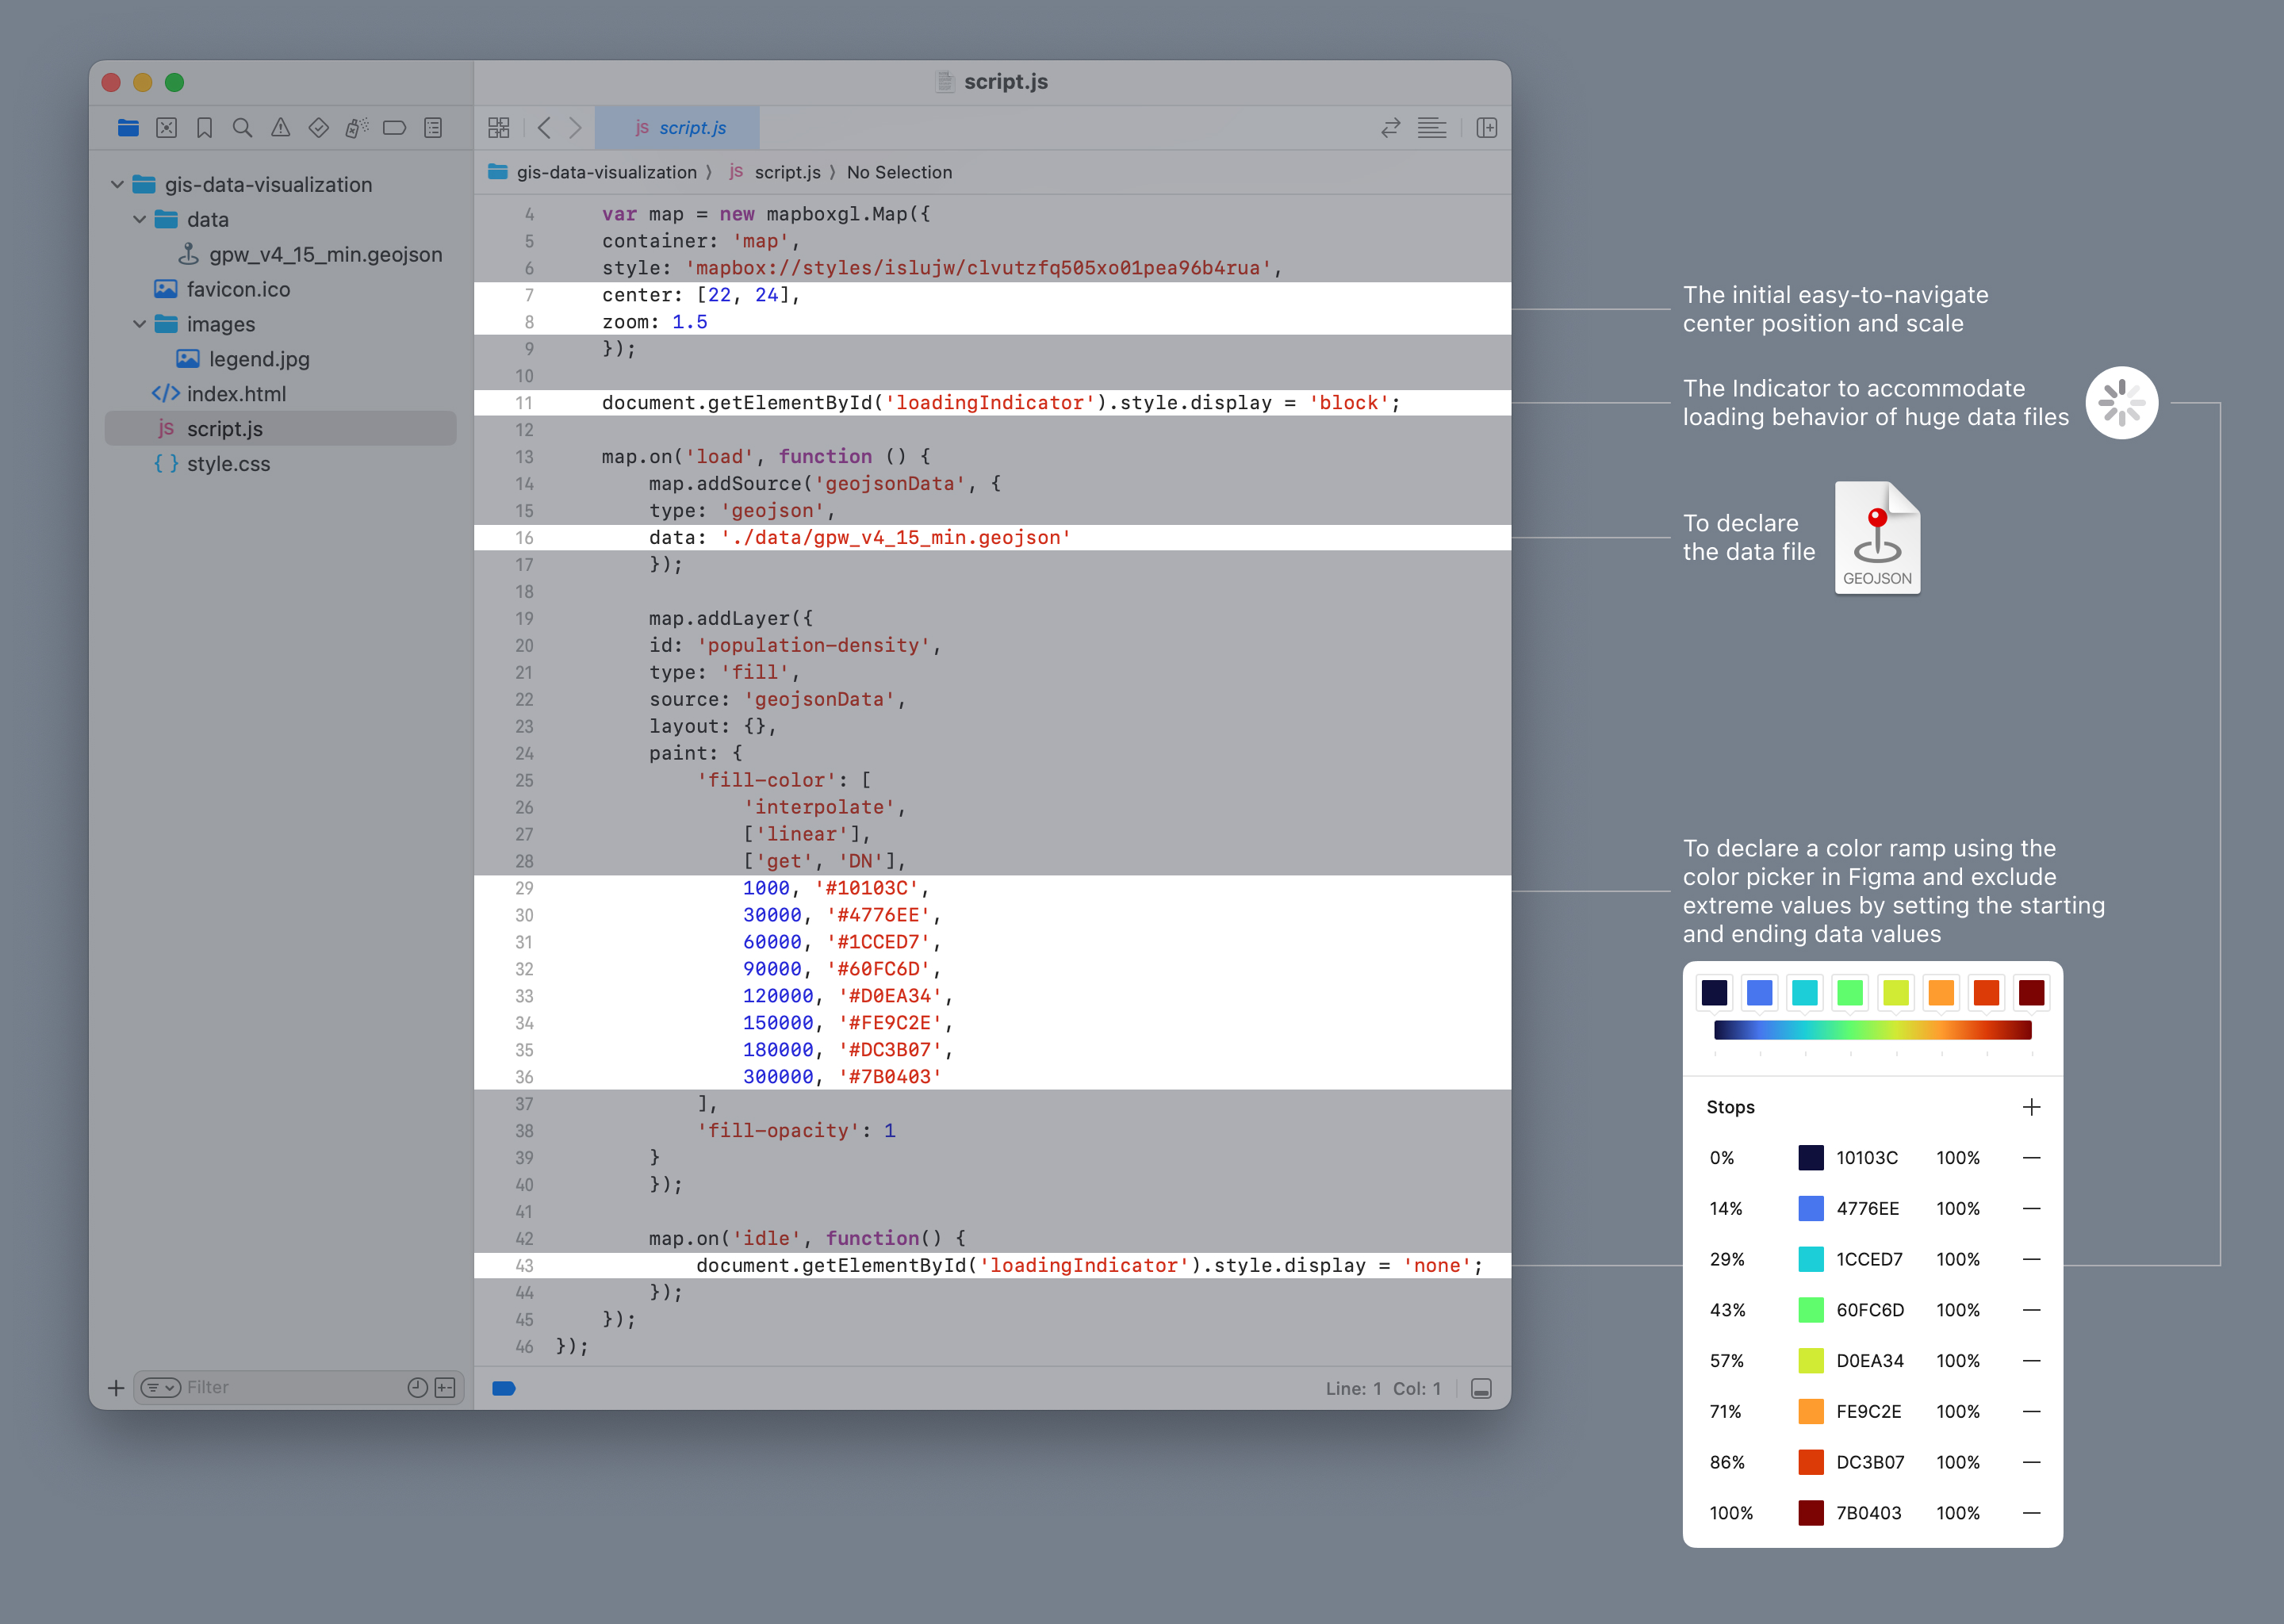
Task: Remove the 4776EE color stop
Action: tap(2031, 1208)
